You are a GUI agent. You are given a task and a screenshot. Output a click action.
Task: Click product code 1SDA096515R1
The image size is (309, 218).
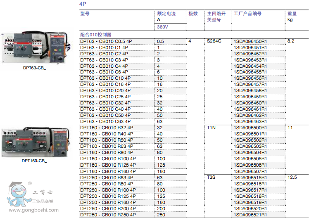[x=250, y=177]
